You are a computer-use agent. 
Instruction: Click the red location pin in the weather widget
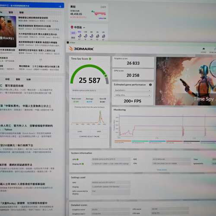pos(72,27)
